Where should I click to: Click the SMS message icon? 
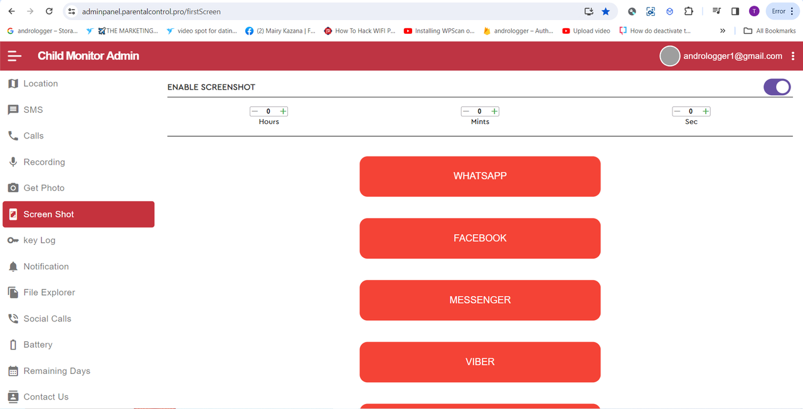point(13,110)
